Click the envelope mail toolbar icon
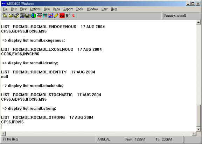 (39, 16)
